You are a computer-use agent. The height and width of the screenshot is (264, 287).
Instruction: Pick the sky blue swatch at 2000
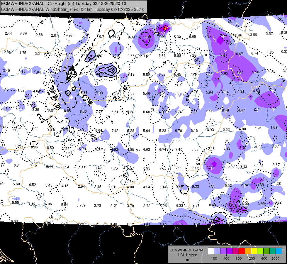279,251
